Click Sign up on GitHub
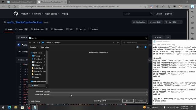This screenshot has width=196, height=110. (x=168, y=14)
